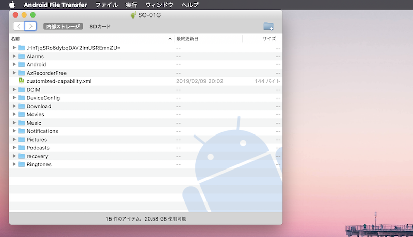Click the Pictures folder icon
413x237 pixels.
tap(22, 140)
